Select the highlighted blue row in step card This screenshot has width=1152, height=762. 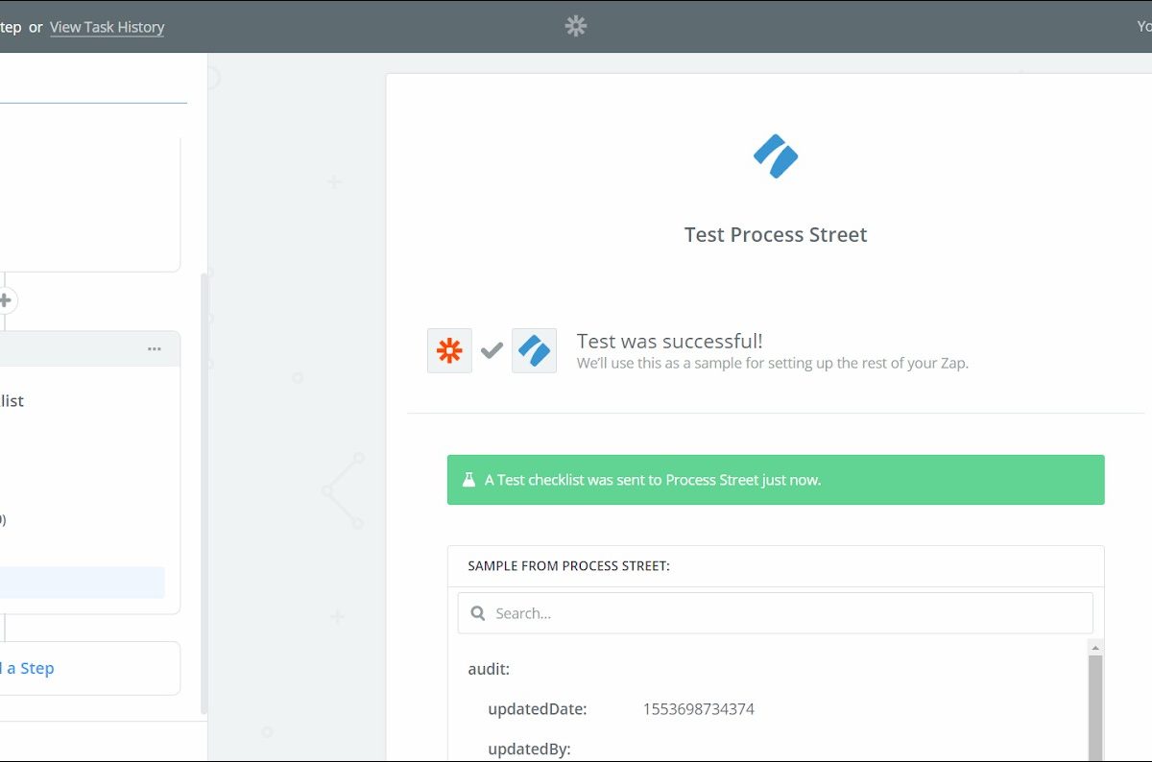click(x=82, y=583)
